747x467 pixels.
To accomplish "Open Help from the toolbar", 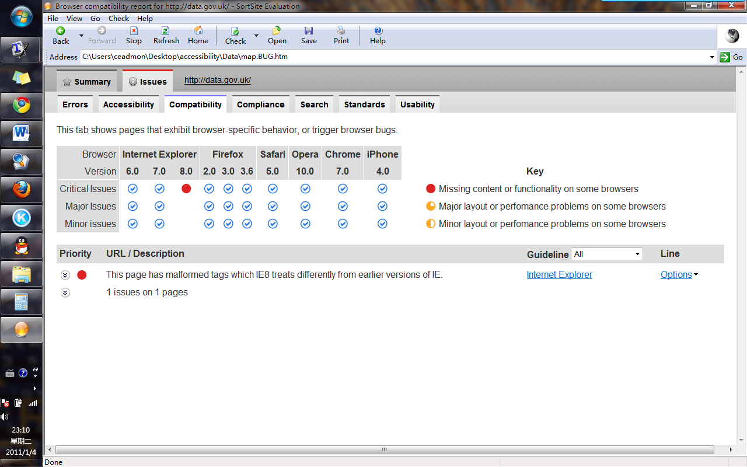I will click(x=378, y=36).
